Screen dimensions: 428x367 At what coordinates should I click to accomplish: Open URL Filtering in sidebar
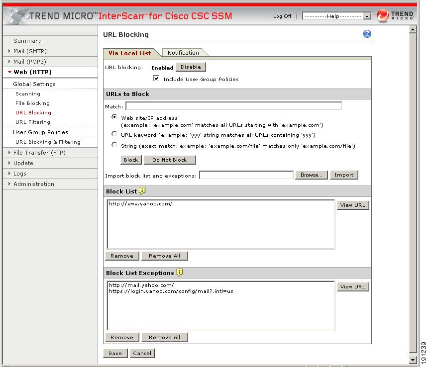coord(33,122)
